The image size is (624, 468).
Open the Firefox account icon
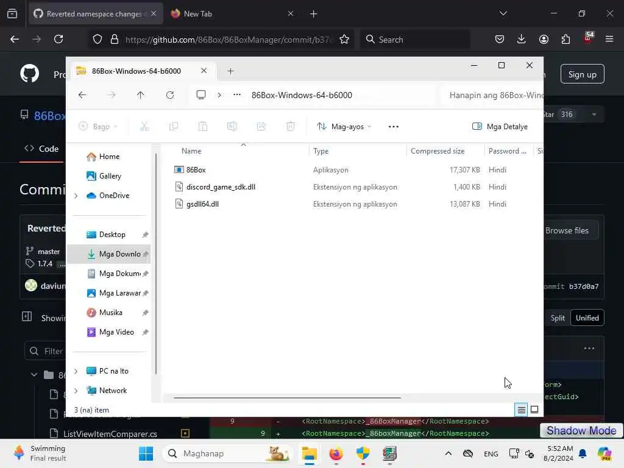544,39
